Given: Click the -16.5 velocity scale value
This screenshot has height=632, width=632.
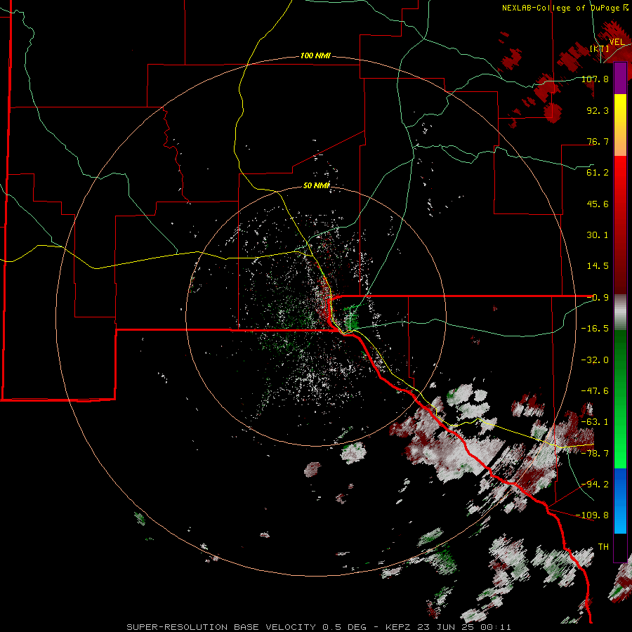Looking at the screenshot, I should [595, 329].
